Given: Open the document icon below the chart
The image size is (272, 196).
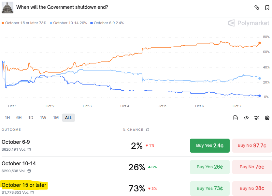Looking at the screenshot, I should pyautogui.click(x=236, y=118).
